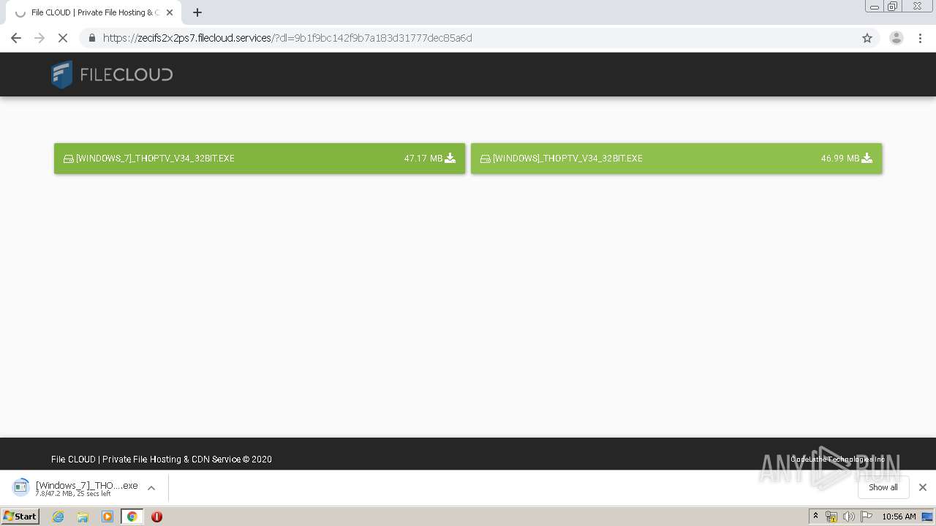Click Show all downloads
The width and height of the screenshot is (936, 526).
883,487
